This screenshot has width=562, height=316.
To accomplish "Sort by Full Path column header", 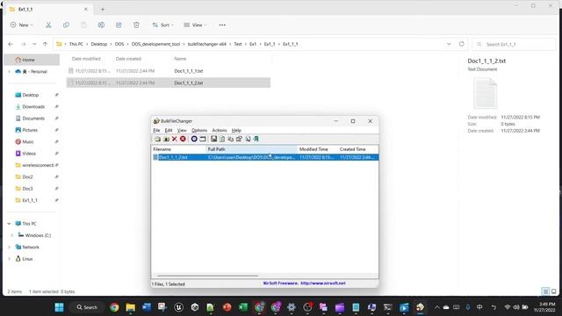I will (252, 149).
